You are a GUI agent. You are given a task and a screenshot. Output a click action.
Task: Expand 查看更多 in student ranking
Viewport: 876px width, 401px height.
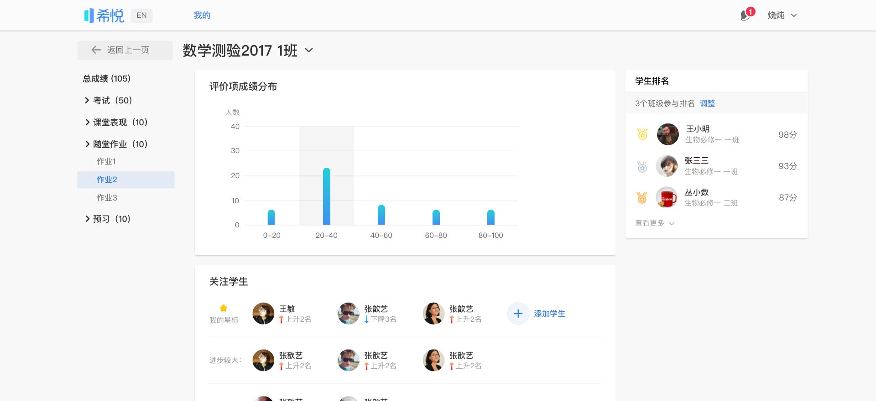pyautogui.click(x=654, y=223)
